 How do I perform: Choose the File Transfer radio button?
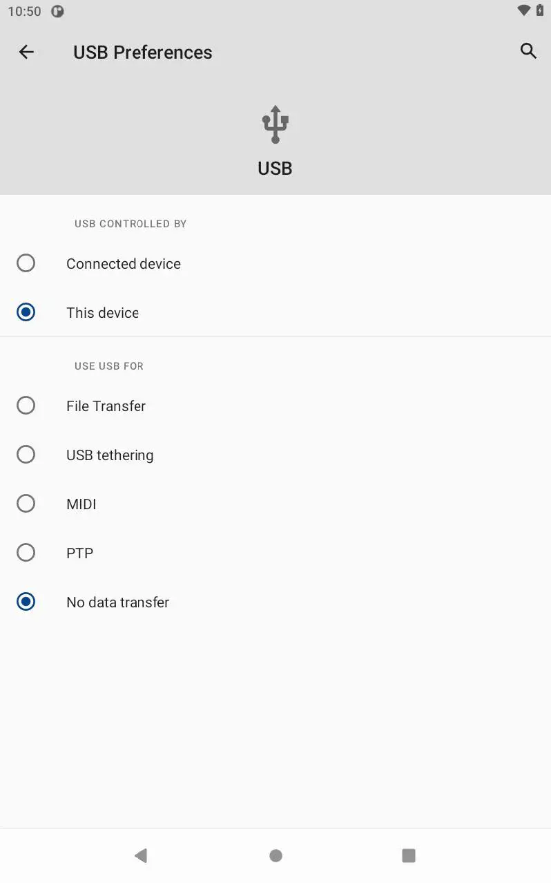coord(26,406)
